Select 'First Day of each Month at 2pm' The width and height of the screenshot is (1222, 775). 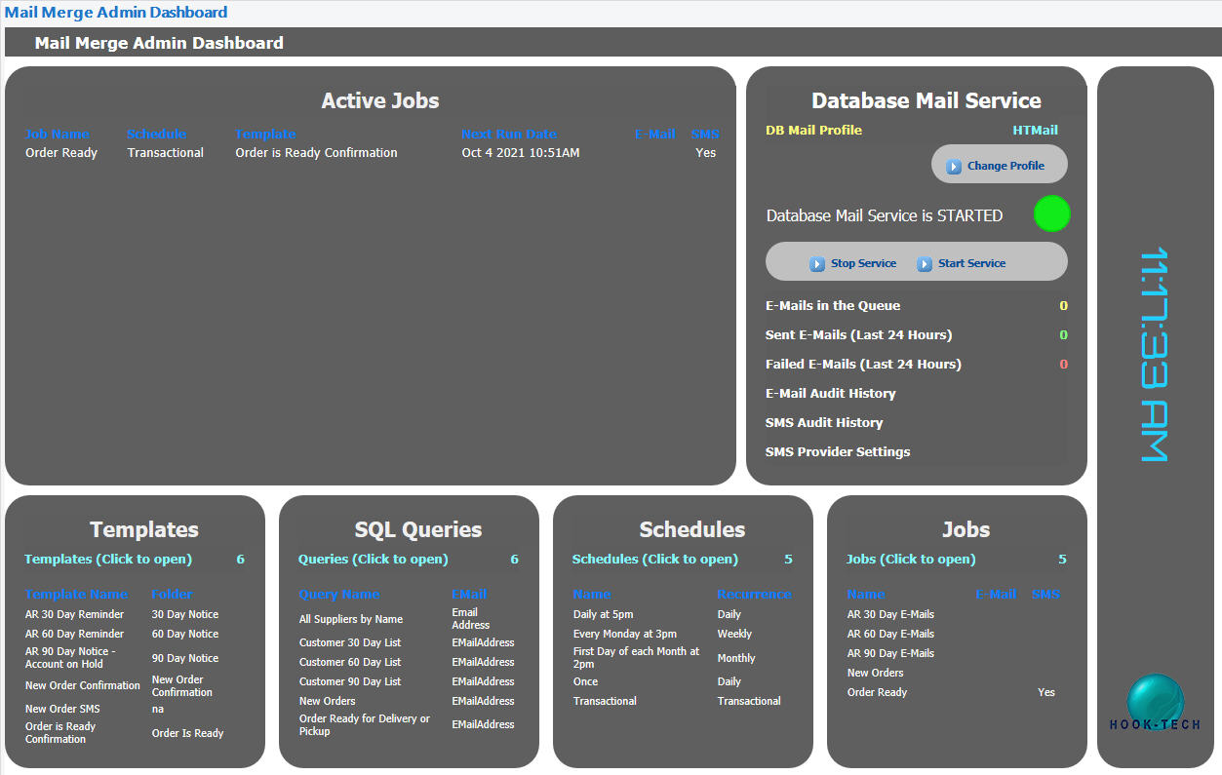[637, 658]
